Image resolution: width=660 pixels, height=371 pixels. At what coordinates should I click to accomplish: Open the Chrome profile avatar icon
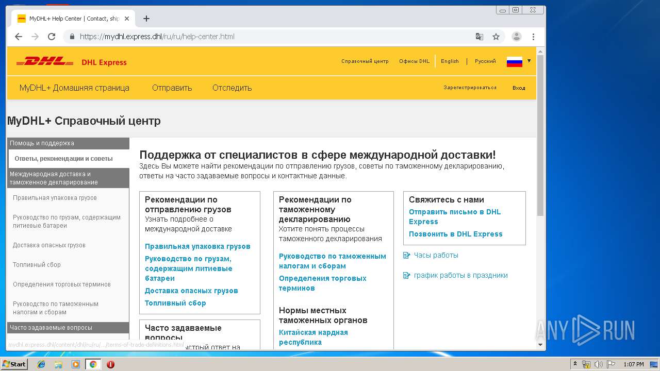point(516,37)
